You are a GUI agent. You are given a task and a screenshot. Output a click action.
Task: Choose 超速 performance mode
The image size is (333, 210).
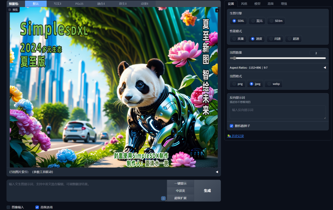point(293,39)
